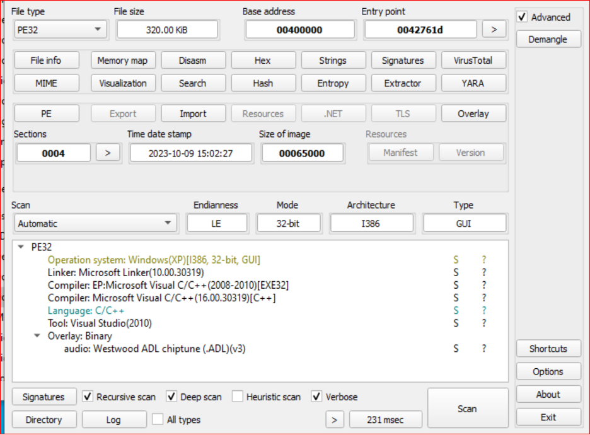The image size is (590, 435).
Task: Open the Import table
Action: (193, 113)
